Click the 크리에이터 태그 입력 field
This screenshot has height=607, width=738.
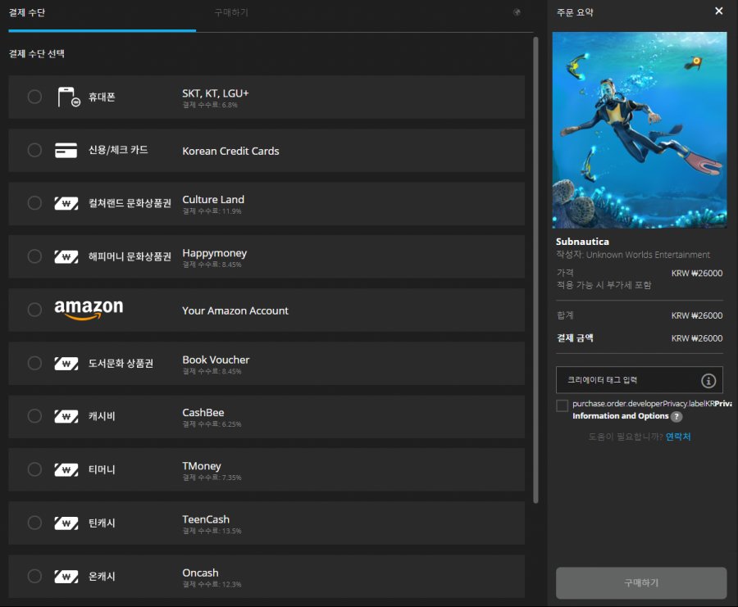pos(627,380)
